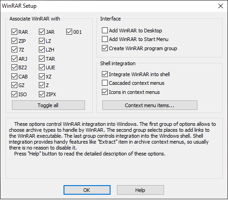Toggle the XZ file association
The image size is (228, 202).
point(42,77)
